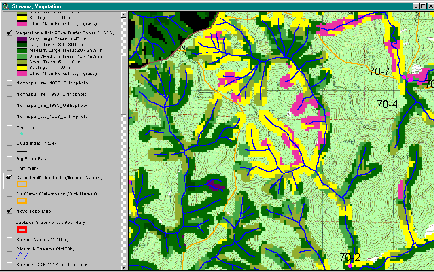This screenshot has height=272, width=434.
Task: Select the 'Tnmlmask' theme name
Action: (28, 168)
